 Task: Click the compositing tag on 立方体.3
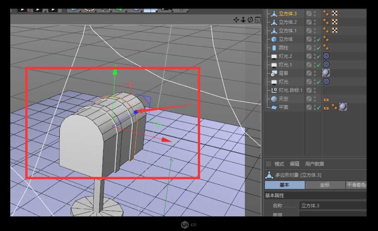click(335, 13)
